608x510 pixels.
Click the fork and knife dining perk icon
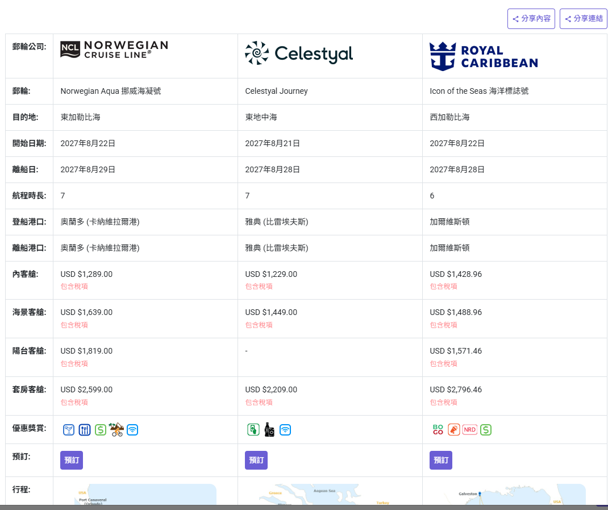[x=85, y=430]
